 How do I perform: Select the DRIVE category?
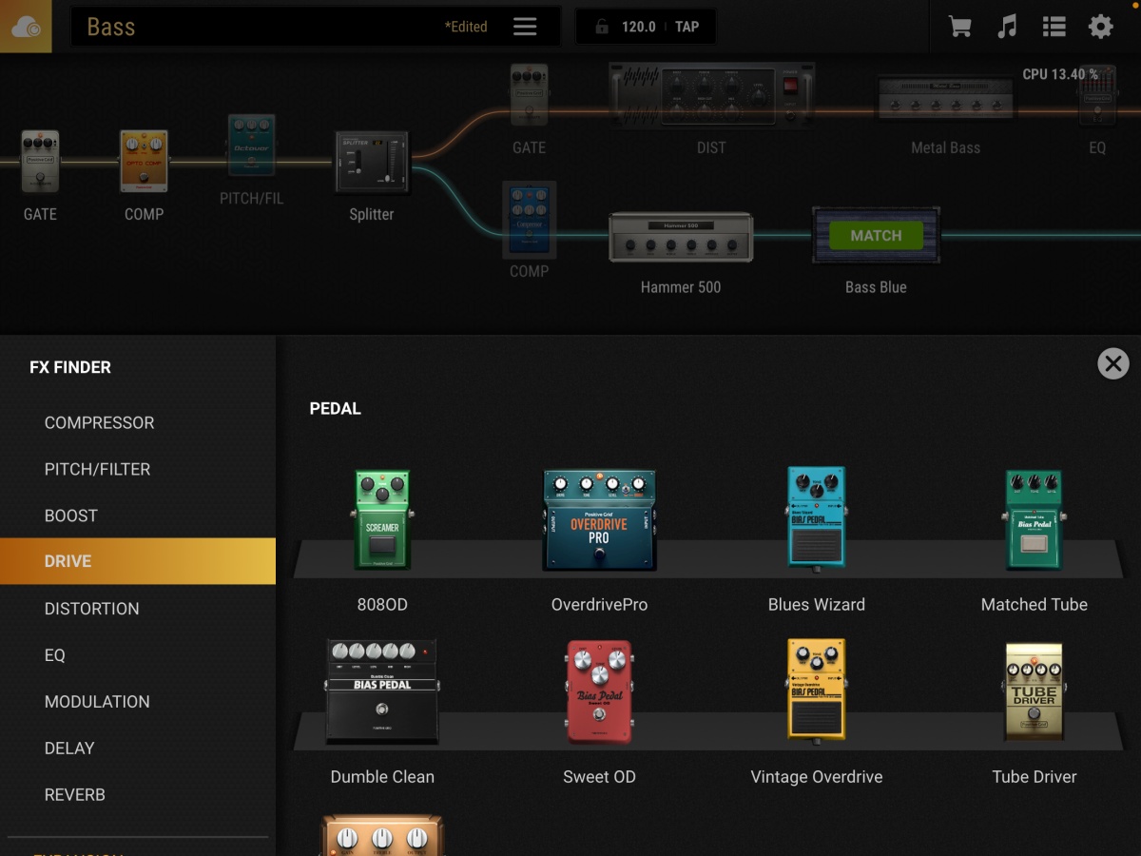point(138,561)
